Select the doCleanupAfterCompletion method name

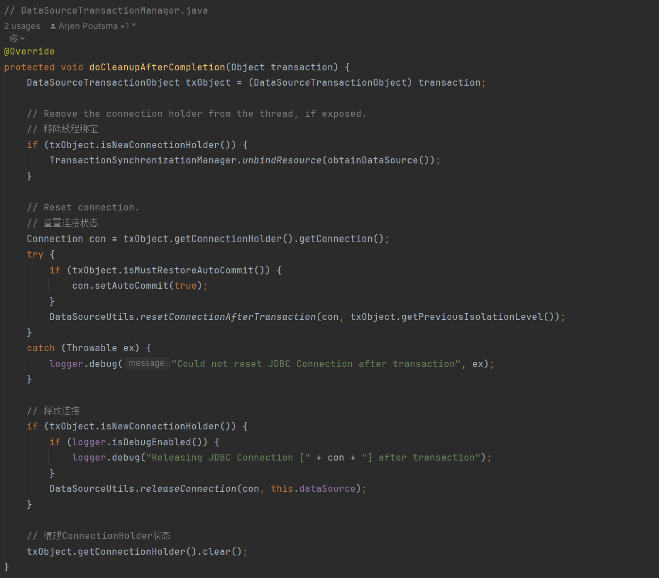click(x=157, y=67)
